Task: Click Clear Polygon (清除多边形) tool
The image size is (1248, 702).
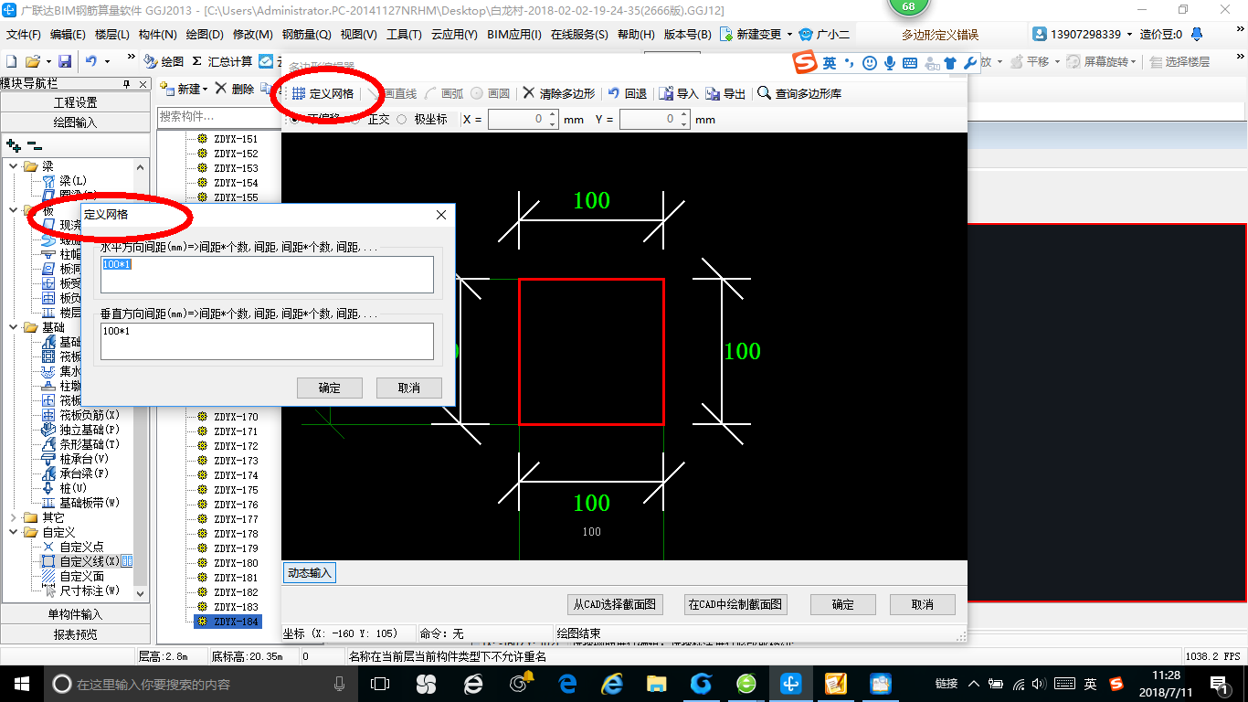Action: (559, 93)
